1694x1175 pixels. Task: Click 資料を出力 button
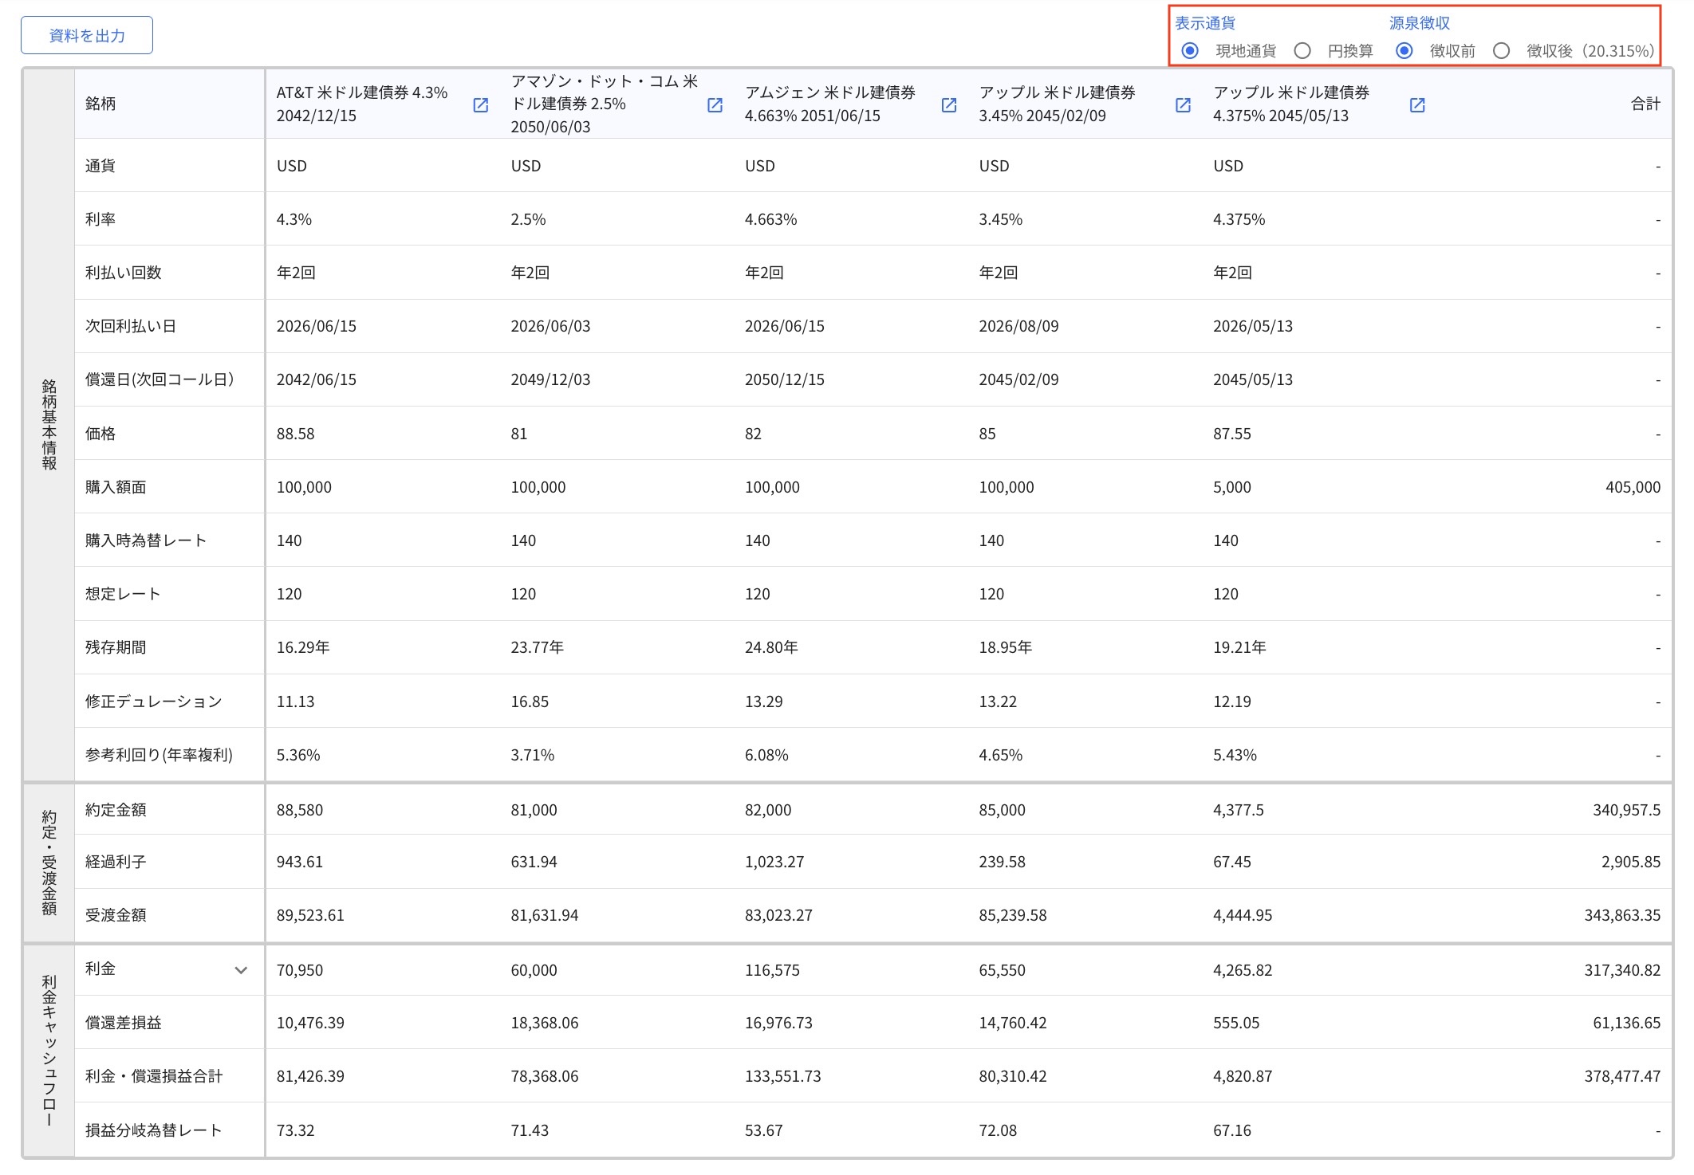click(85, 34)
